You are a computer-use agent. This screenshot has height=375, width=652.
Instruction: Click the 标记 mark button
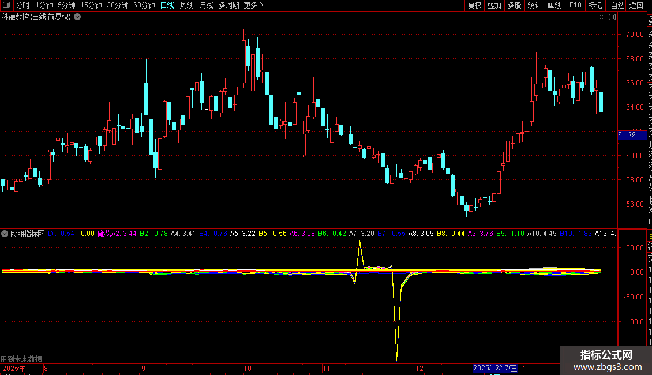click(595, 5)
